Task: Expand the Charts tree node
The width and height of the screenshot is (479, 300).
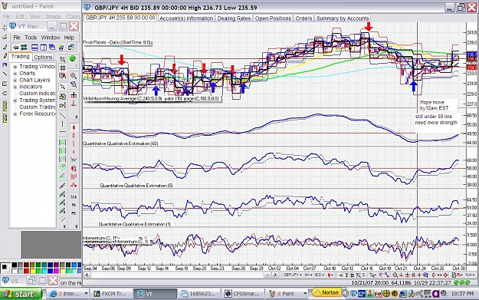Action: [x=15, y=74]
